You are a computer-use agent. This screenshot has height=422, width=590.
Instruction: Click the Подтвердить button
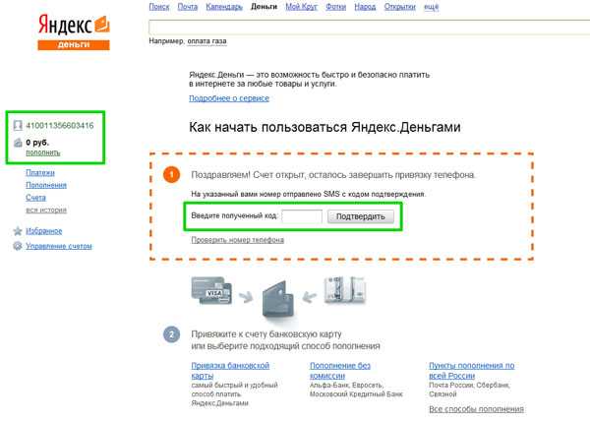click(361, 216)
